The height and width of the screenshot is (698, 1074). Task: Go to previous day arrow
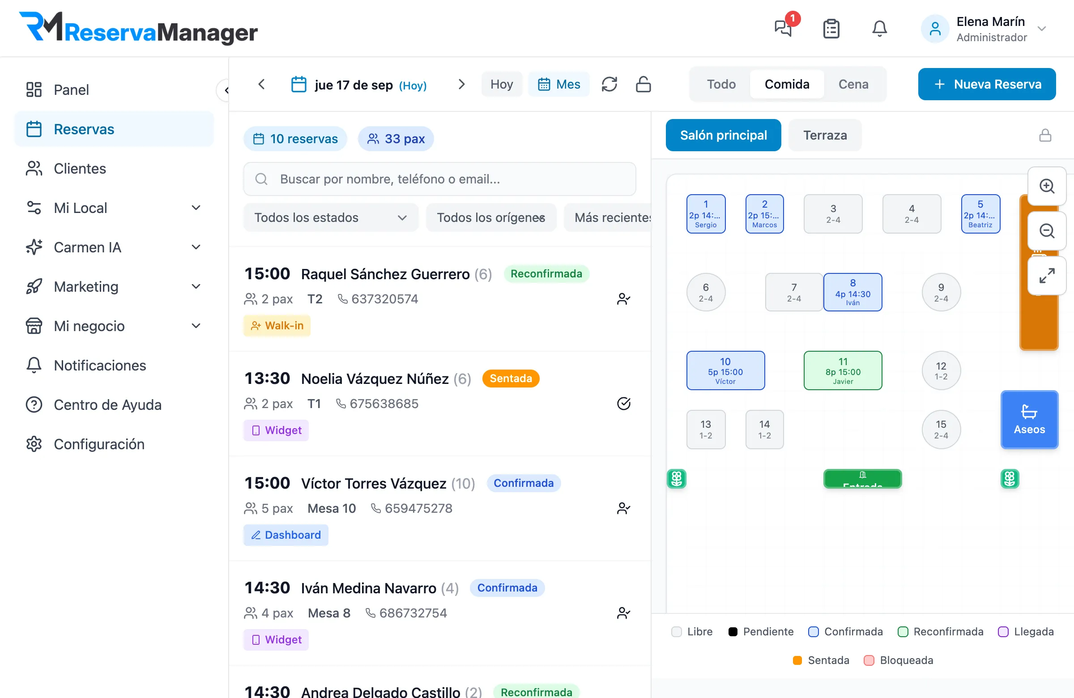(261, 84)
